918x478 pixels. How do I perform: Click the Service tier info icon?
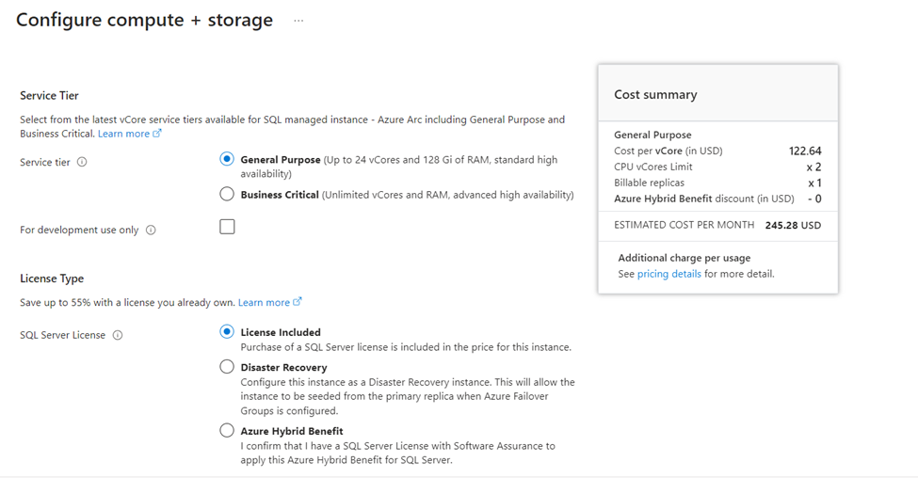[82, 162]
